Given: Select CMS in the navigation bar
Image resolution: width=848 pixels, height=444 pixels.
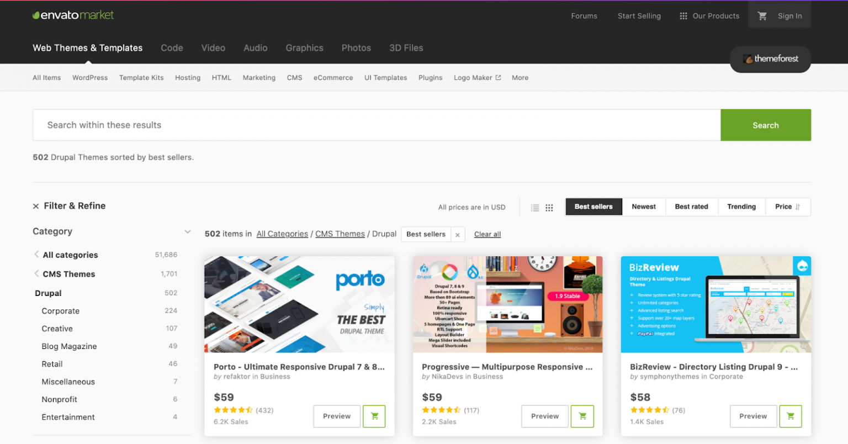Looking at the screenshot, I should [x=294, y=77].
